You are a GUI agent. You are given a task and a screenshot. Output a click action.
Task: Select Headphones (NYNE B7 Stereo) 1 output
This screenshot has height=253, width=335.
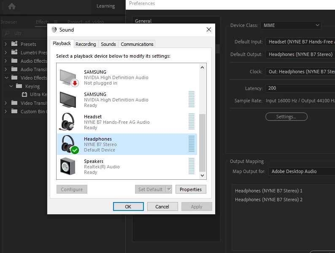click(x=269, y=191)
